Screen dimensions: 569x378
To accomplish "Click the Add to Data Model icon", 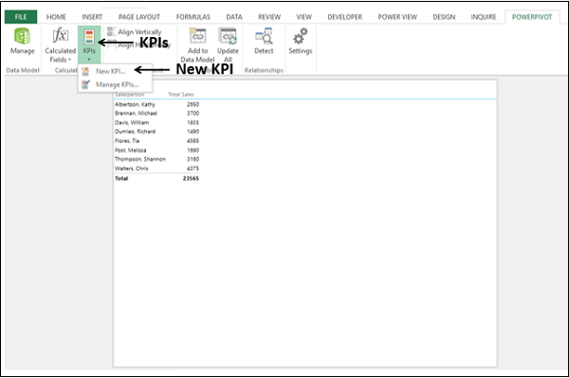I will 198,36.
